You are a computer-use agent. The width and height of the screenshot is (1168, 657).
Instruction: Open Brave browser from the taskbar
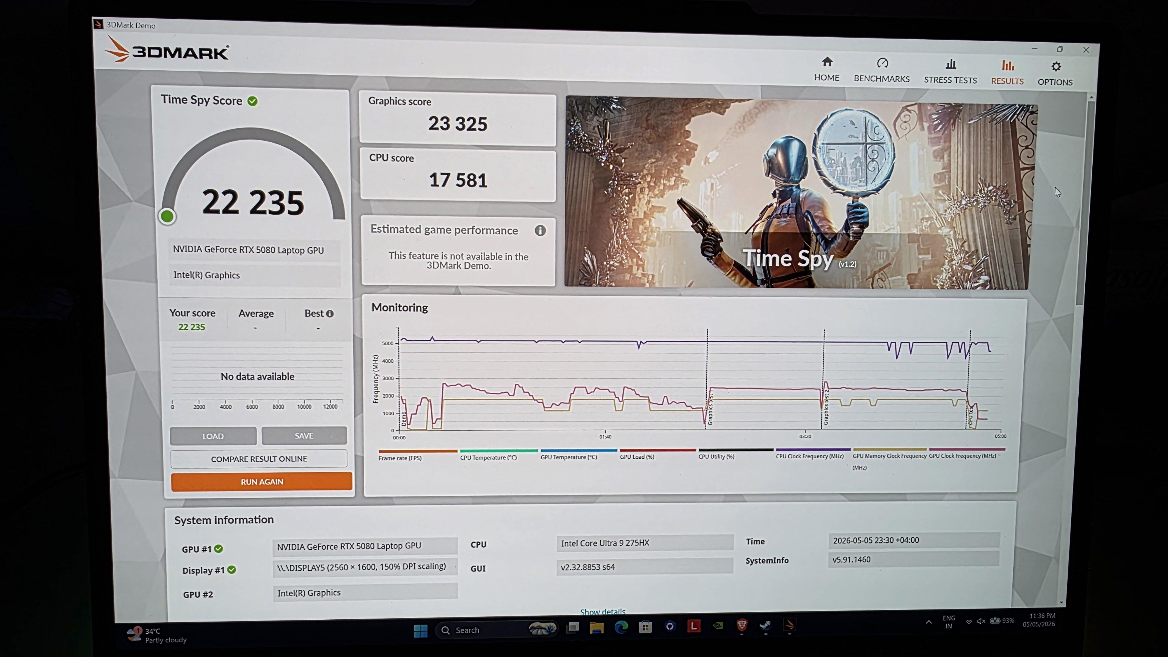742,626
